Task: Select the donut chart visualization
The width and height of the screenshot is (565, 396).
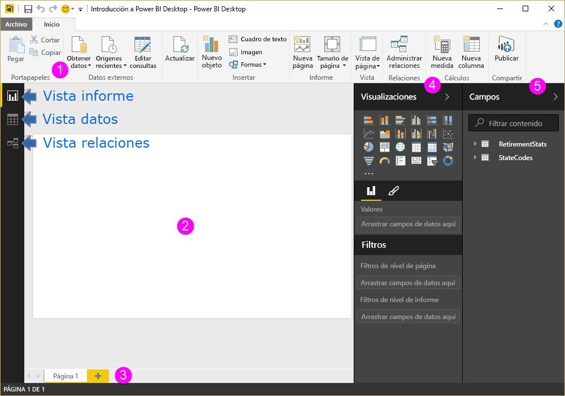Action: click(448, 161)
